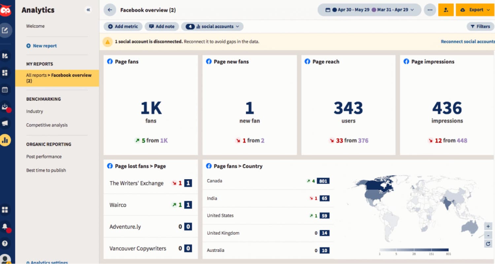The height and width of the screenshot is (264, 495).
Task: Open the Competitive analysis section
Action: 47,125
